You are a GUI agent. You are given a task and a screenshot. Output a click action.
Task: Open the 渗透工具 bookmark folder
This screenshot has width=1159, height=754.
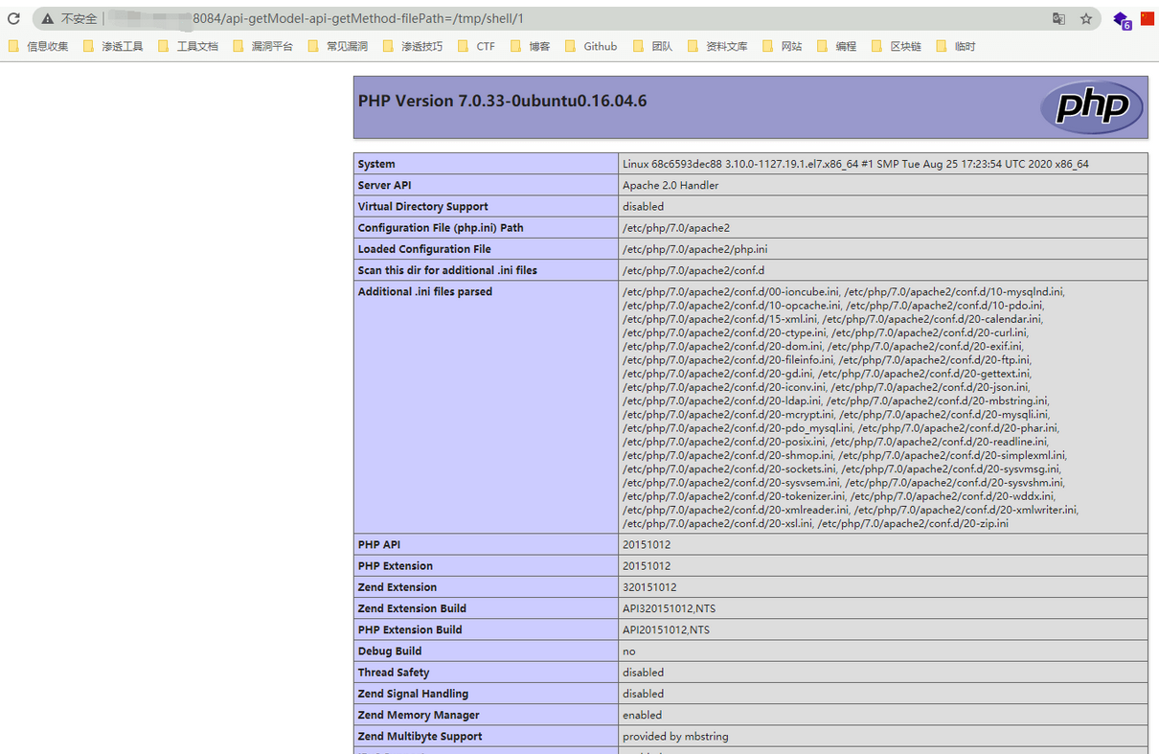[x=113, y=46]
